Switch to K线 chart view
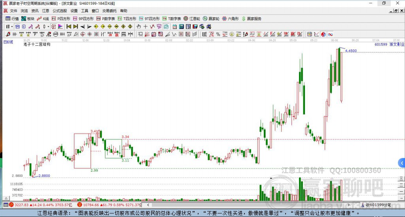405x217 pixels. tap(43, 19)
